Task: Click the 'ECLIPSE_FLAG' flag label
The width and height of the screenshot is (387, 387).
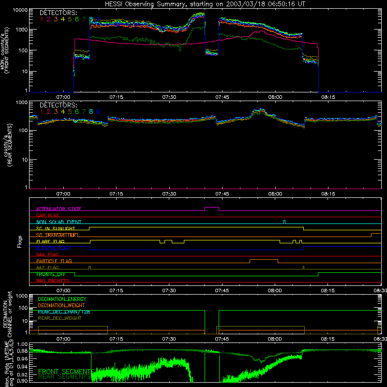Action: pos(53,248)
